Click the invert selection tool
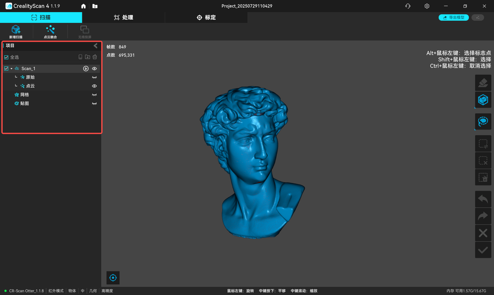This screenshot has width=494, height=295. pyautogui.click(x=483, y=143)
